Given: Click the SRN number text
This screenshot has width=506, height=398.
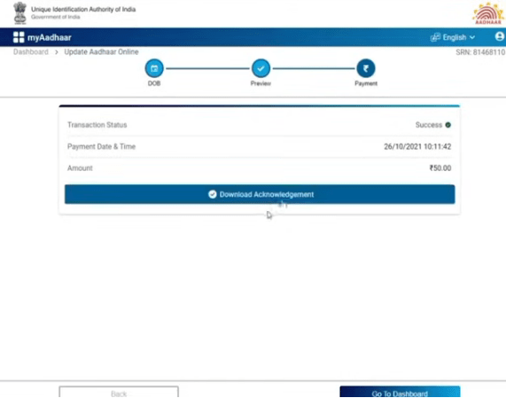Looking at the screenshot, I should tap(480, 52).
